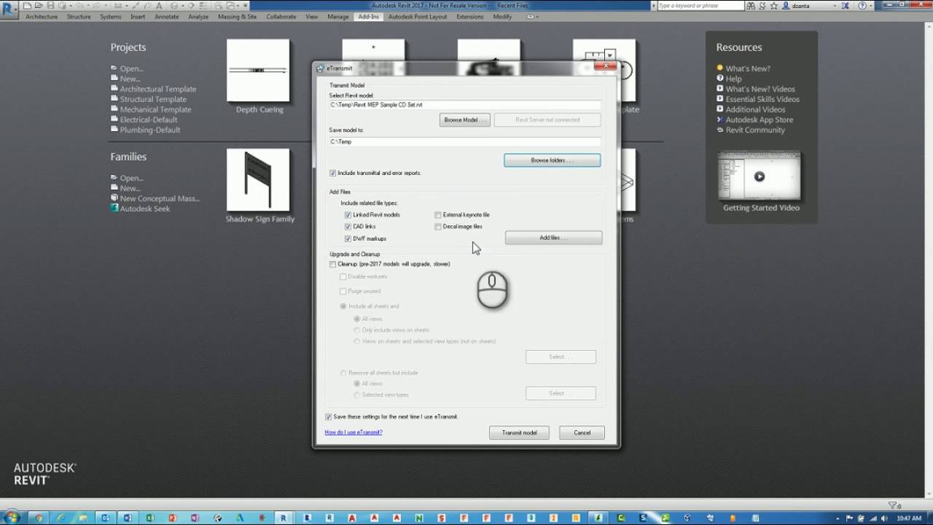This screenshot has width=933, height=525.
Task: Toggle Save these settings for next time checkbox
Action: click(329, 416)
